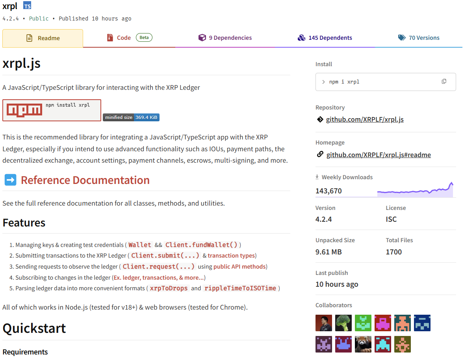Click the git repository diamond icon
Image resolution: width=464 pixels, height=360 pixels.
pos(320,119)
